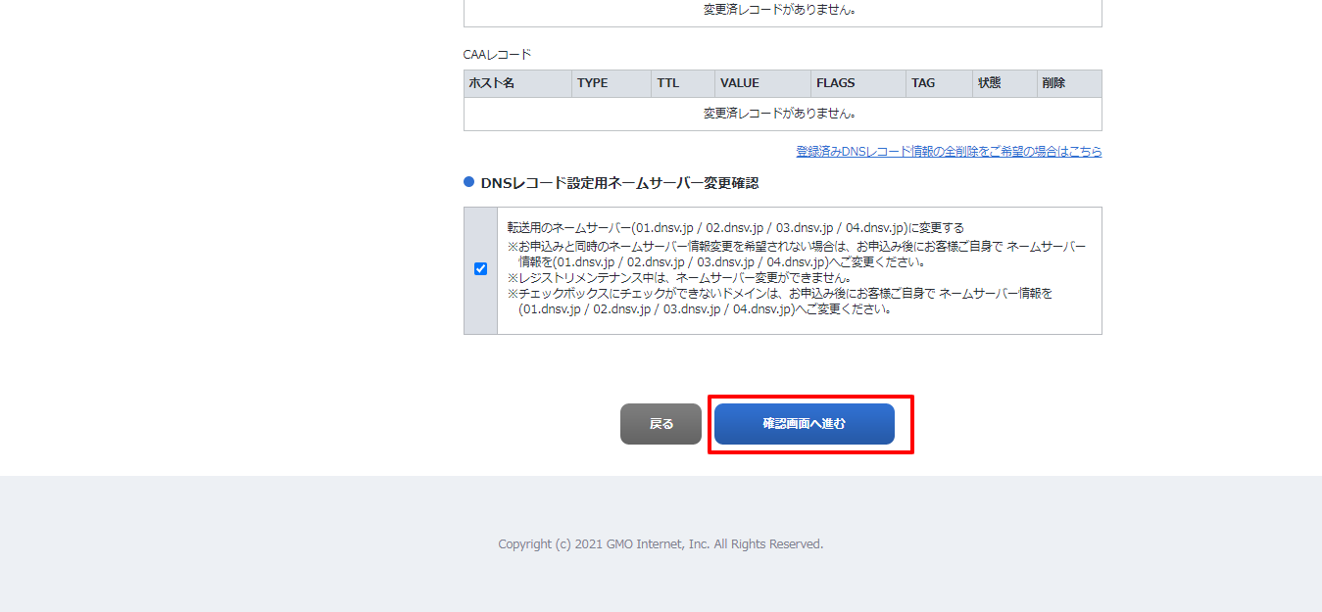Click the DNSレコード設定用ネームサーバー変更確認 heading
1322x612 pixels.
click(x=619, y=183)
